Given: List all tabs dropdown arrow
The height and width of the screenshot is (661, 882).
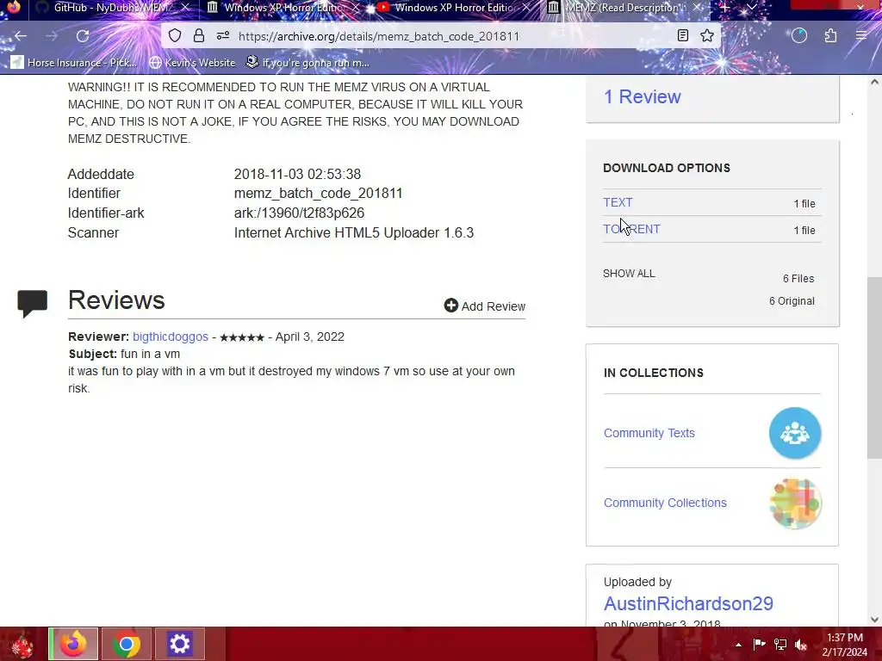Looking at the screenshot, I should point(752,7).
